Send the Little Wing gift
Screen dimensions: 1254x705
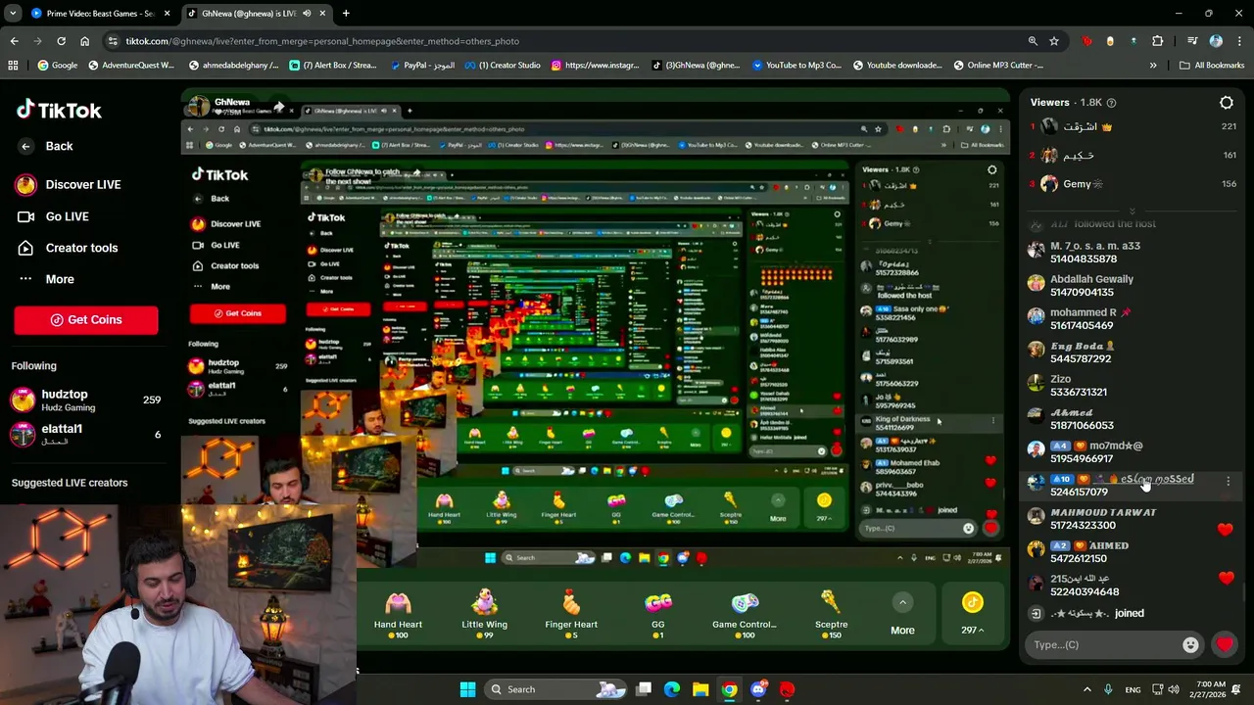point(484,615)
